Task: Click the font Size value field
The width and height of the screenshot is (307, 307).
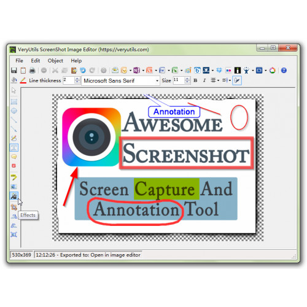Action: (x=178, y=80)
